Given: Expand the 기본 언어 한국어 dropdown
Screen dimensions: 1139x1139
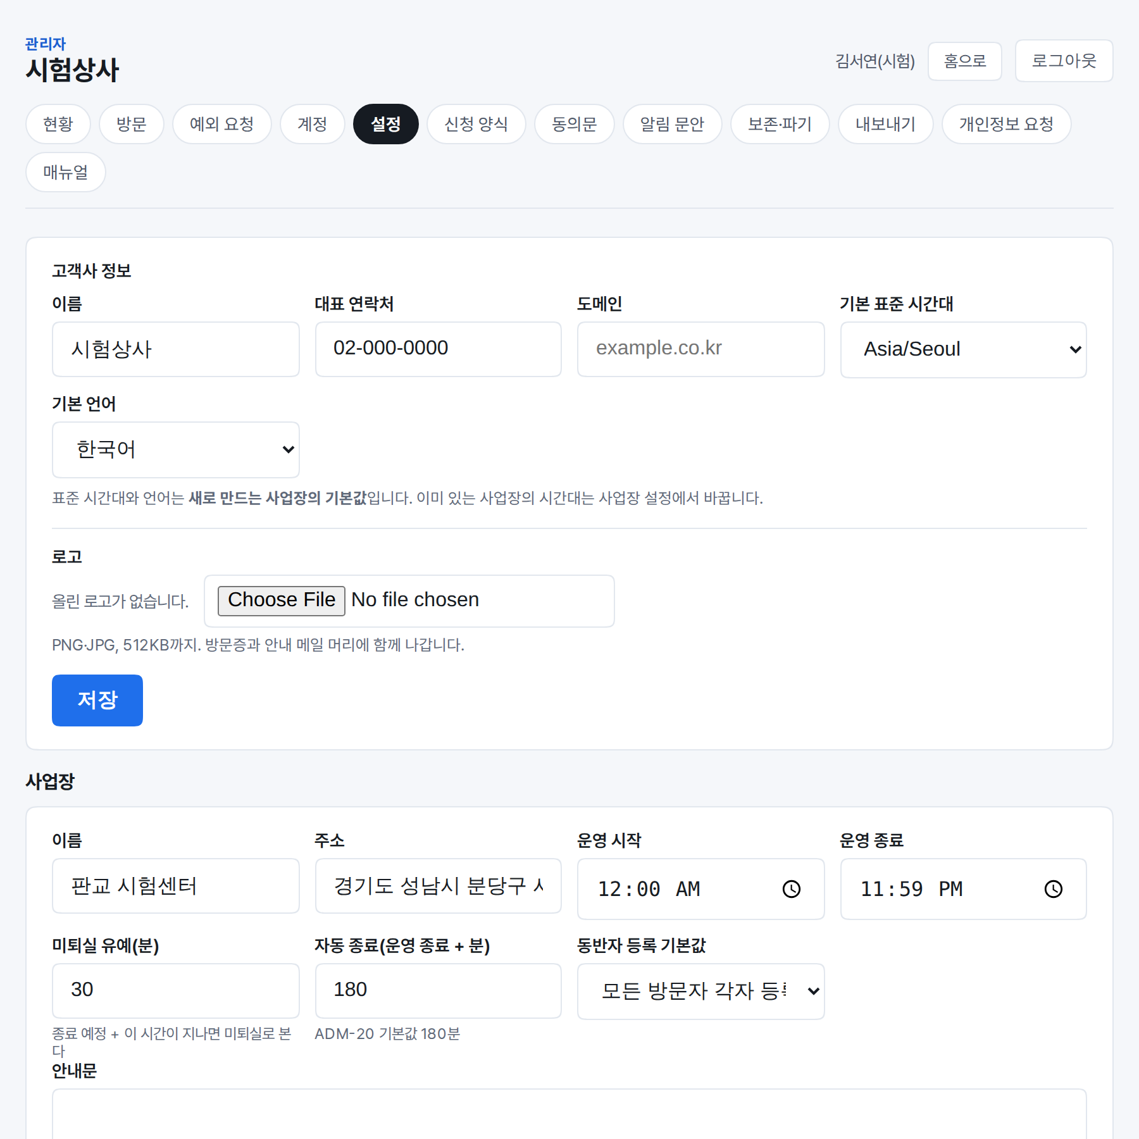Looking at the screenshot, I should pyautogui.click(x=175, y=449).
